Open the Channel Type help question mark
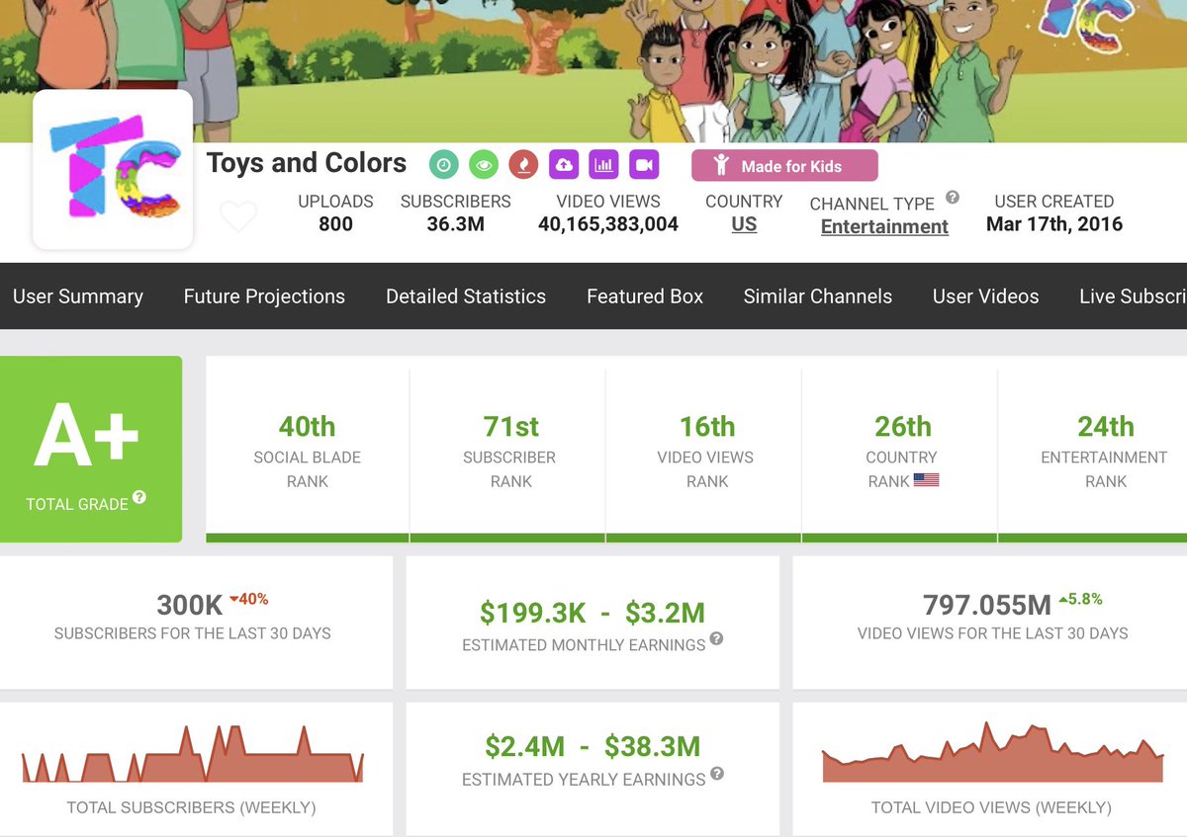Image resolution: width=1187 pixels, height=837 pixels. pos(952,198)
